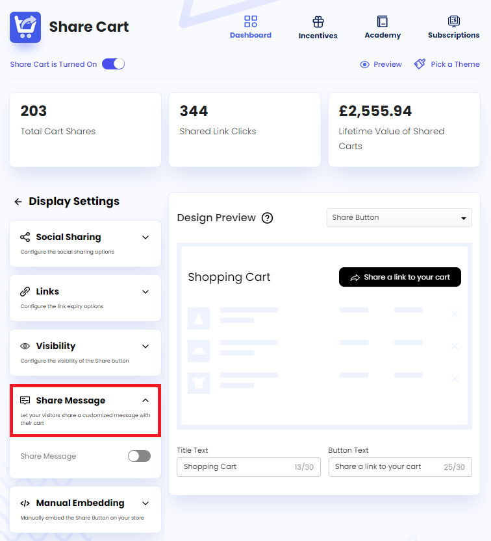491x541 pixels.
Task: Collapse the Share Message section
Action: [x=145, y=400]
